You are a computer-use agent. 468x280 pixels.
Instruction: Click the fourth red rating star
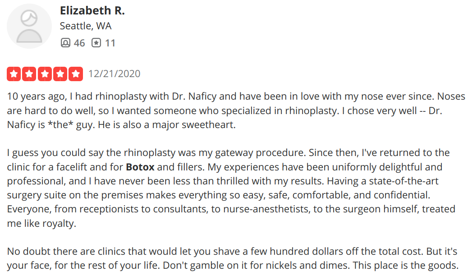pyautogui.click(x=60, y=74)
